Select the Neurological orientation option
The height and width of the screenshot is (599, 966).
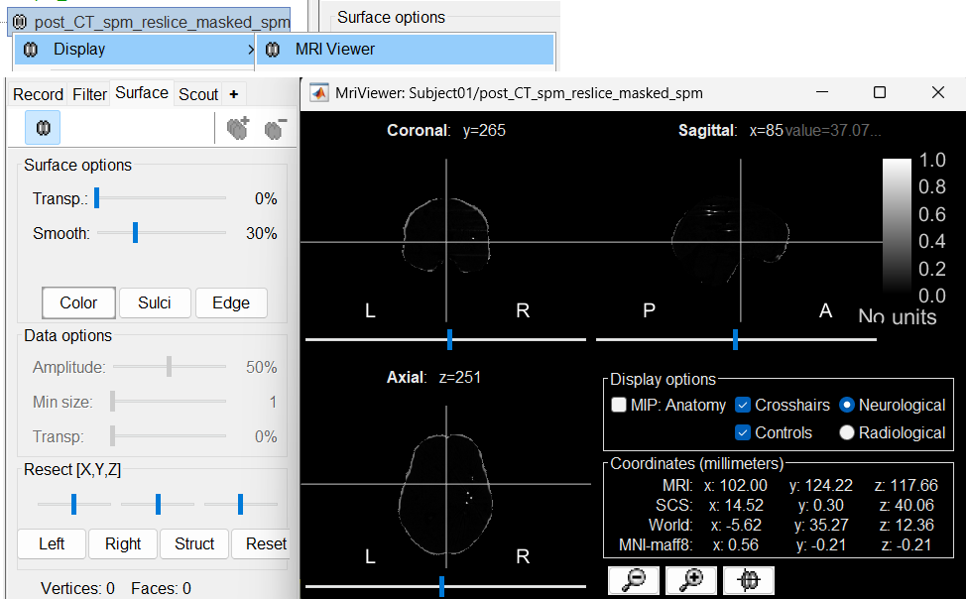(847, 405)
